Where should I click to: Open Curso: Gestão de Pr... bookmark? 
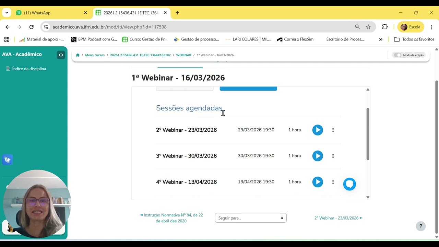pos(145,39)
